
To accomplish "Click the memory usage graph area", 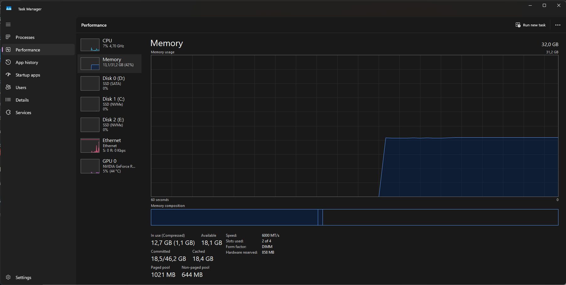I will point(355,126).
